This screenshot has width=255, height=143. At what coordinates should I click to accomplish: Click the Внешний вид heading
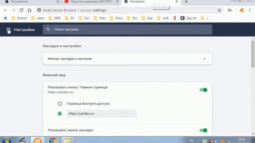pos(54,75)
